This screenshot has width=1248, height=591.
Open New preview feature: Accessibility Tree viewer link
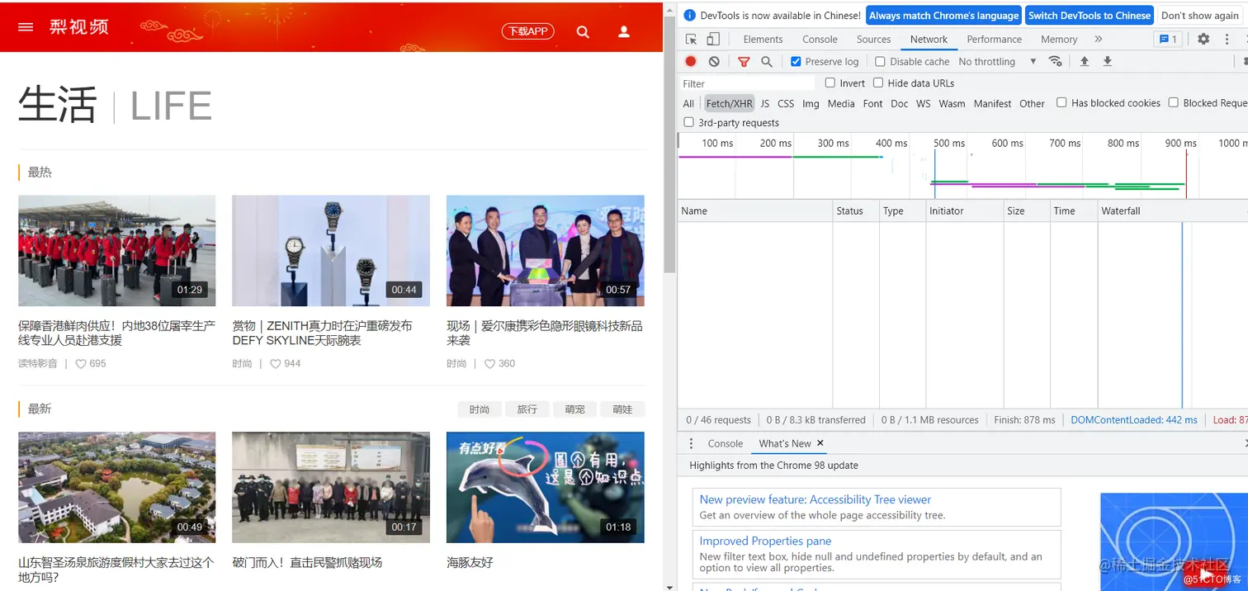(815, 499)
